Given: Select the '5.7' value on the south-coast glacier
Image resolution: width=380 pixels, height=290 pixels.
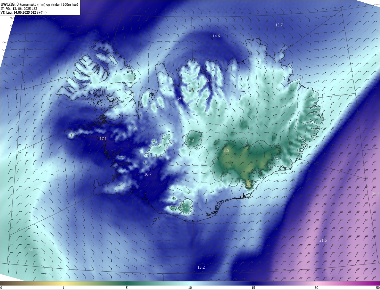Looking at the screenshot, I should pos(184,208).
